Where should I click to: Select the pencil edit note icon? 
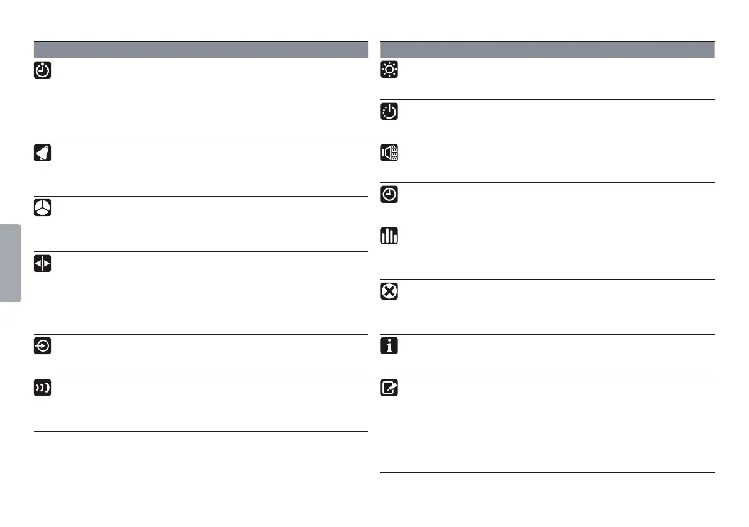pyautogui.click(x=390, y=388)
